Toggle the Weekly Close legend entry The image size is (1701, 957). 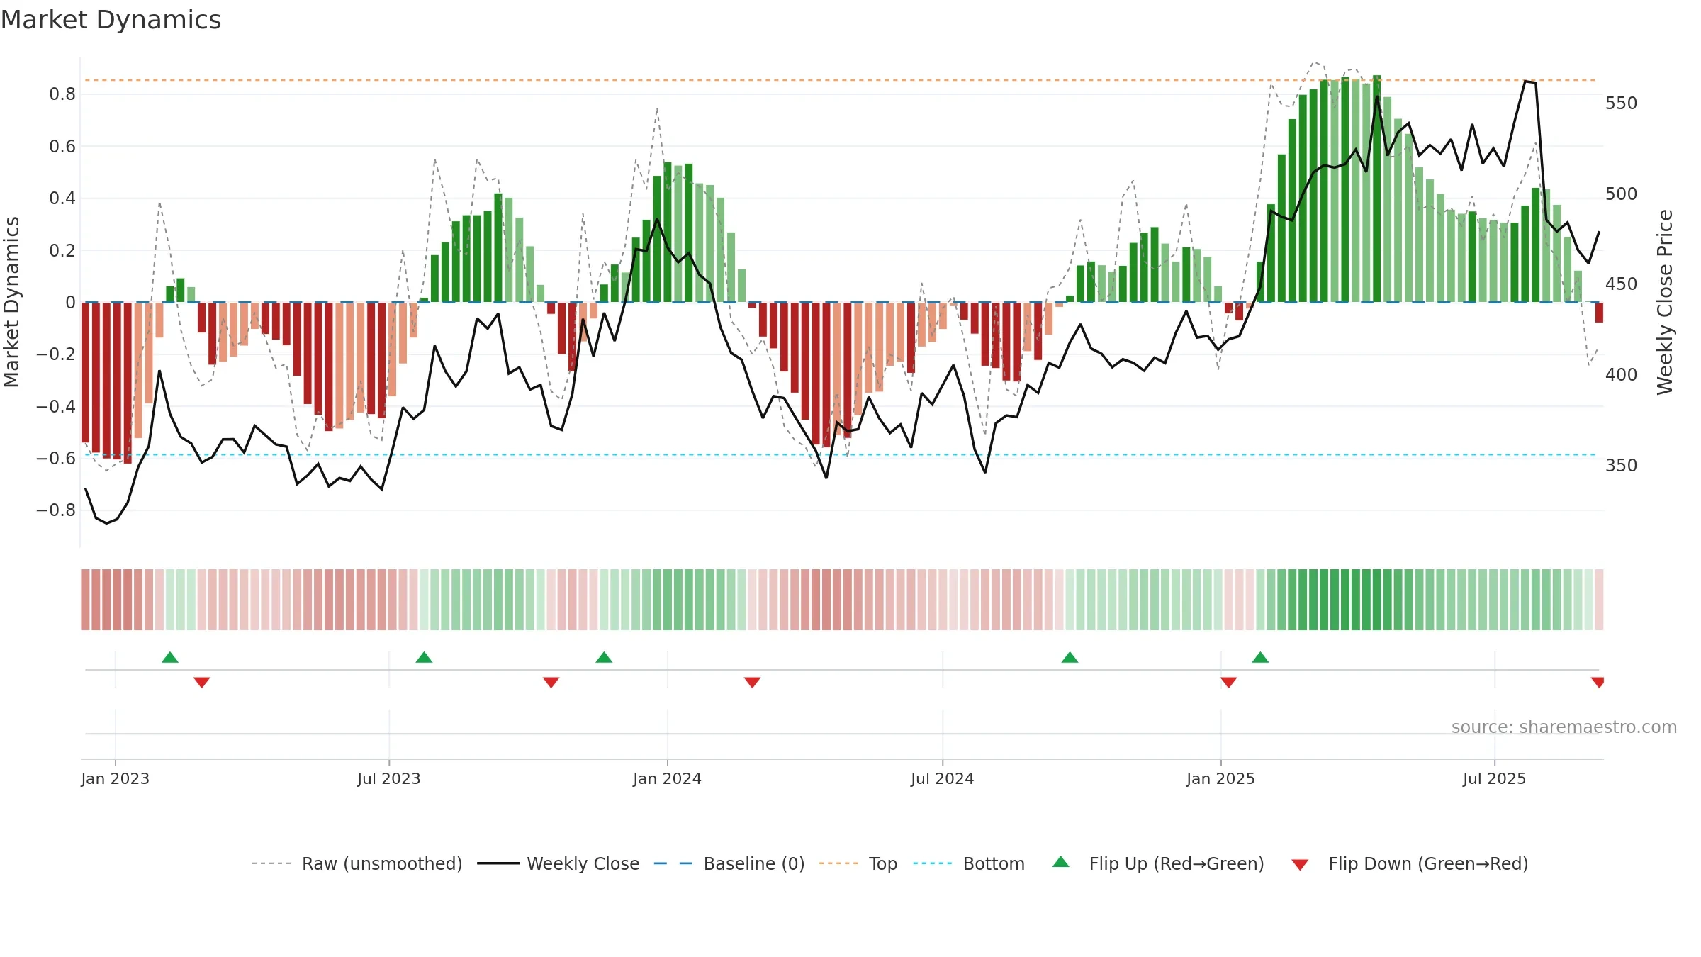[x=558, y=863]
